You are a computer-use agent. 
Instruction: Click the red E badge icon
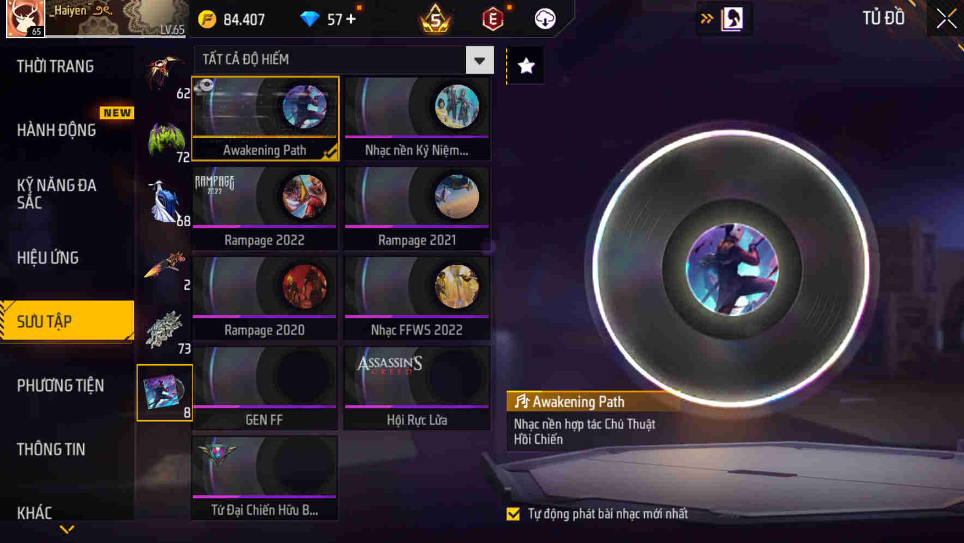point(493,20)
